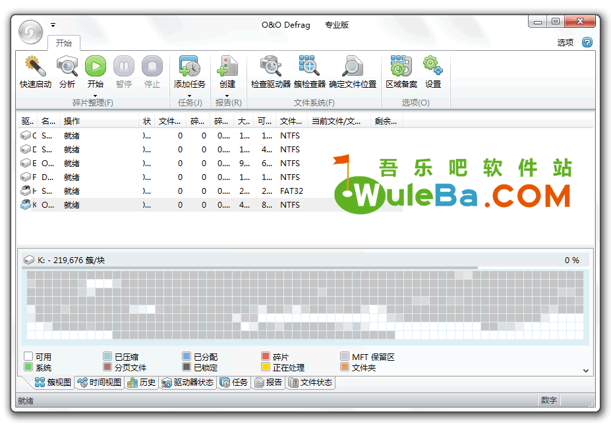Click the K: - 219,676 簇/块 header text
This screenshot has height=428, width=611.
71,260
